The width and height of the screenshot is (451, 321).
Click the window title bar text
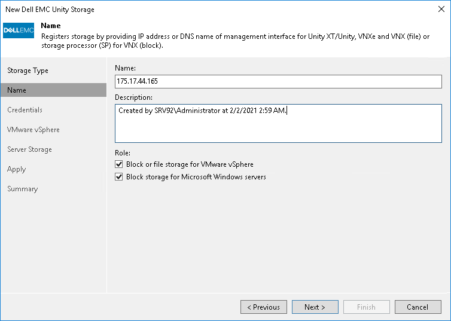(x=50, y=10)
